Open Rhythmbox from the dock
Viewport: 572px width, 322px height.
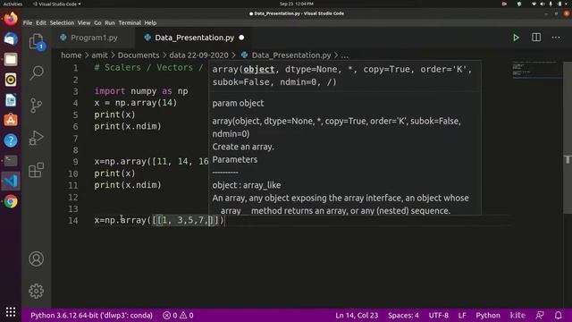click(x=11, y=80)
